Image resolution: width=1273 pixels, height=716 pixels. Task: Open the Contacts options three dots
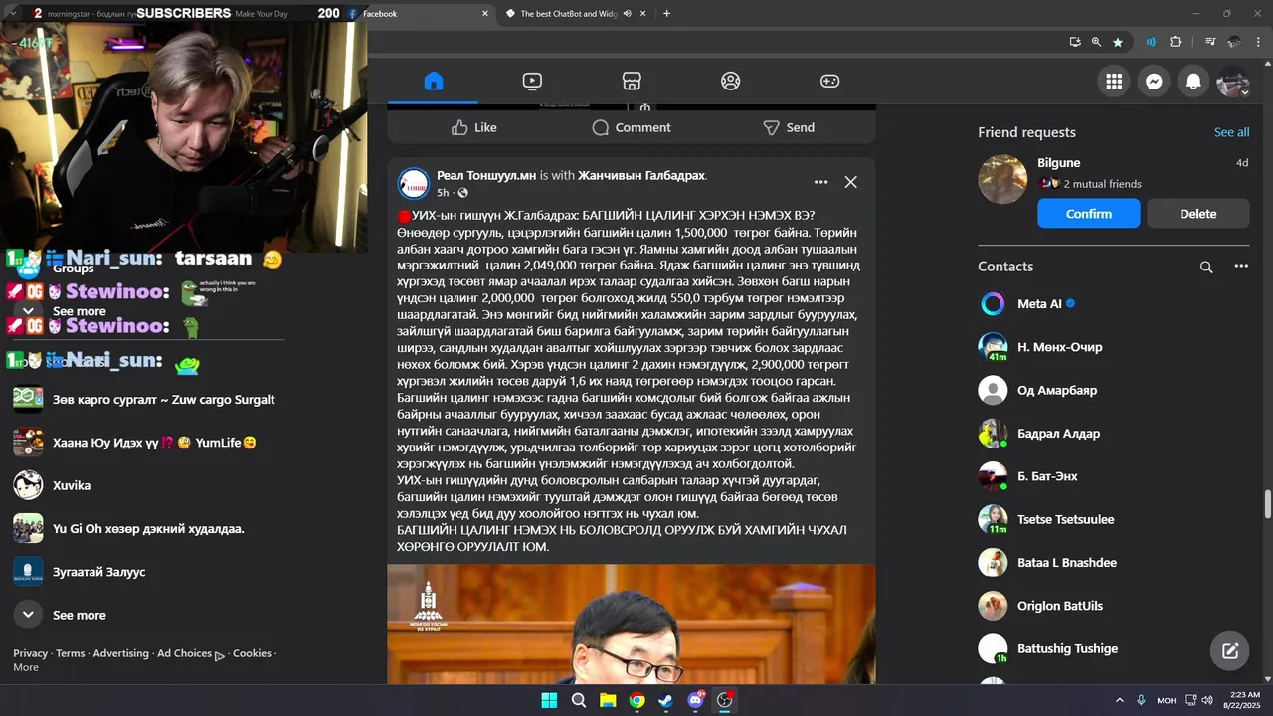(x=1241, y=267)
